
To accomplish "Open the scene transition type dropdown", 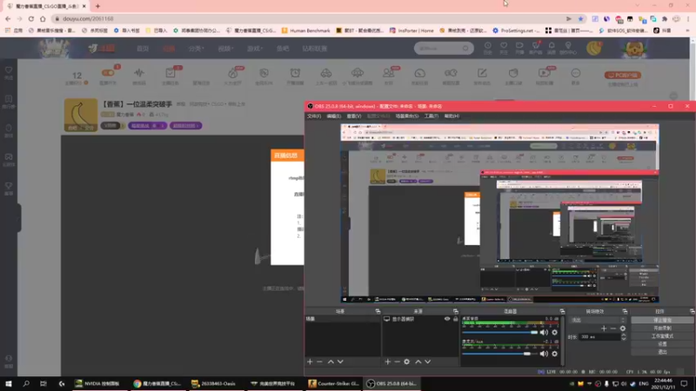I will (x=598, y=320).
